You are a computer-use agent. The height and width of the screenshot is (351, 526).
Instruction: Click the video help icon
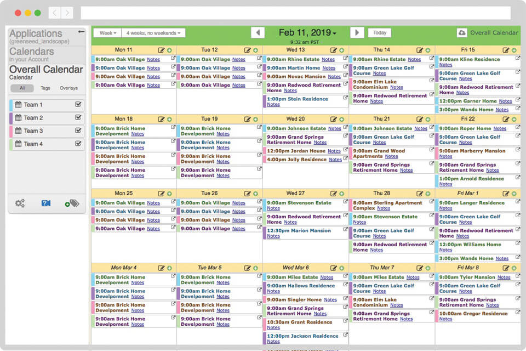coord(46,203)
